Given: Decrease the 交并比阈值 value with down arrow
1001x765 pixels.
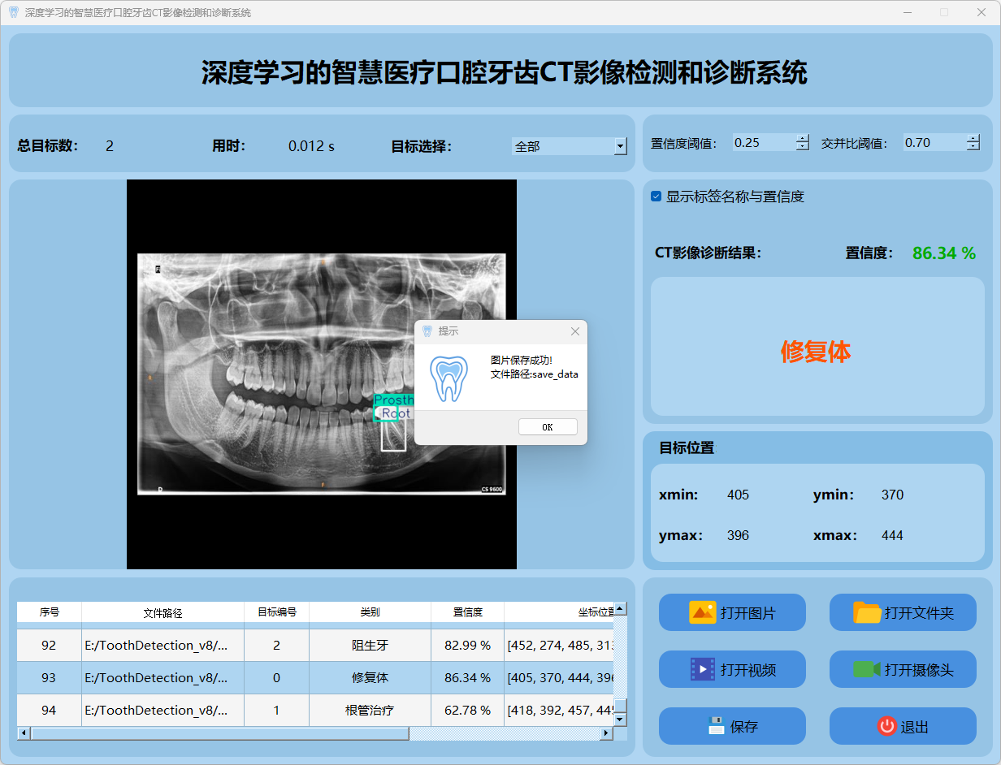Looking at the screenshot, I should click(973, 147).
